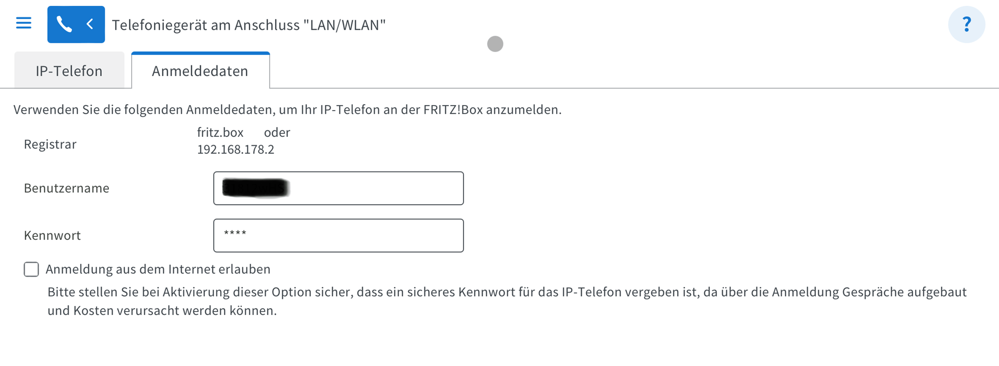Click the Benutzername label

[x=66, y=188]
